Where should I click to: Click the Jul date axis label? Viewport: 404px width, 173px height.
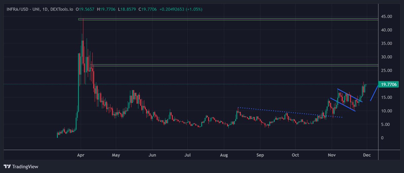pos(188,155)
